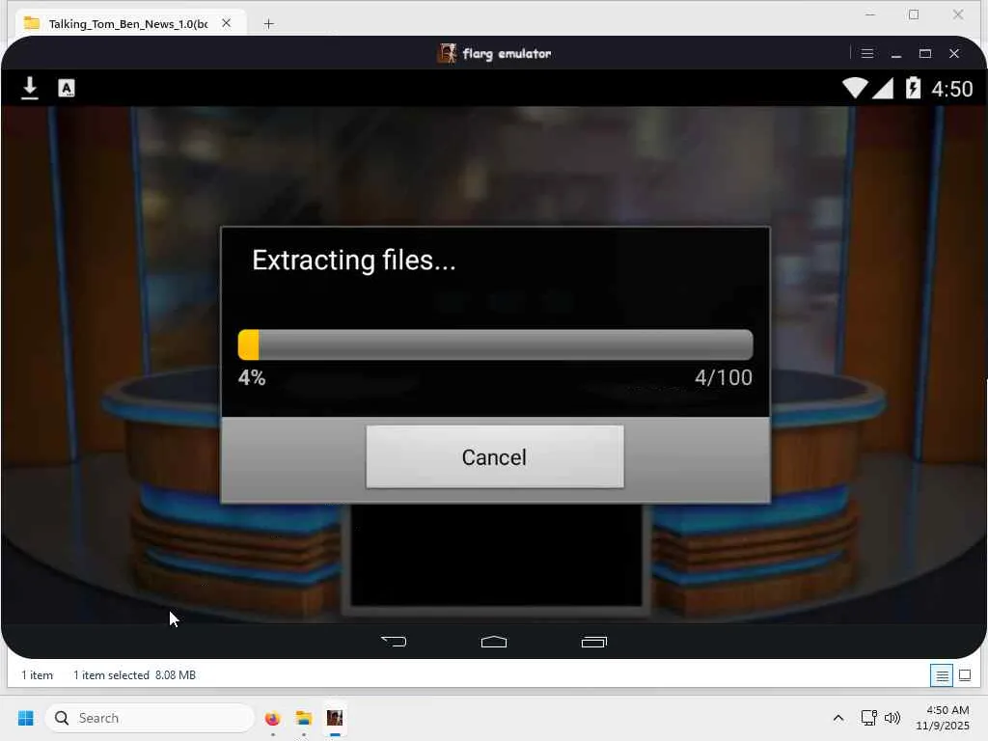Click the flarg emulator app icon
The image size is (988, 741).
pos(447,54)
